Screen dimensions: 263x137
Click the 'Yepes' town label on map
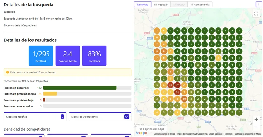click(188, 122)
